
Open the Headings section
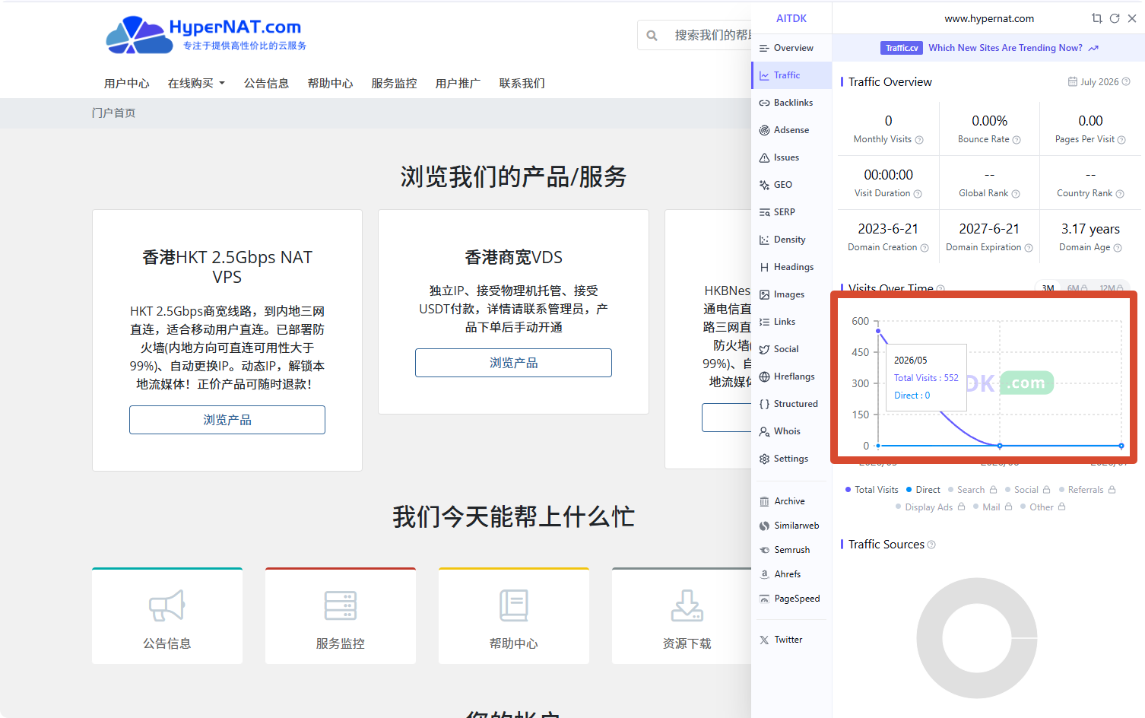[791, 267]
